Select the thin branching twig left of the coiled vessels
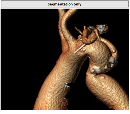 78,30
